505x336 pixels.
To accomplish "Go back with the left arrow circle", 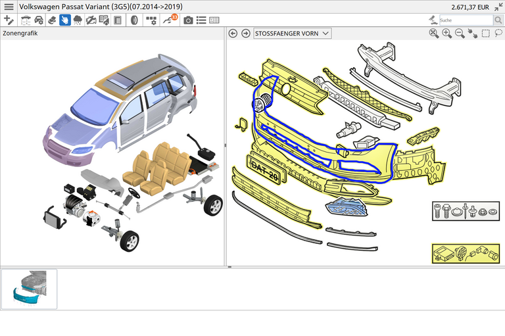I will [233, 34].
